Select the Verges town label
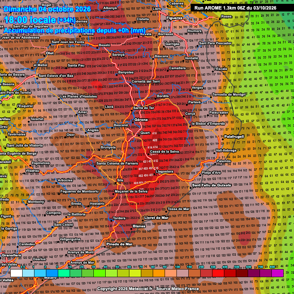Viewport: 294px width, 294px height. pyautogui.click(x=198, y=88)
